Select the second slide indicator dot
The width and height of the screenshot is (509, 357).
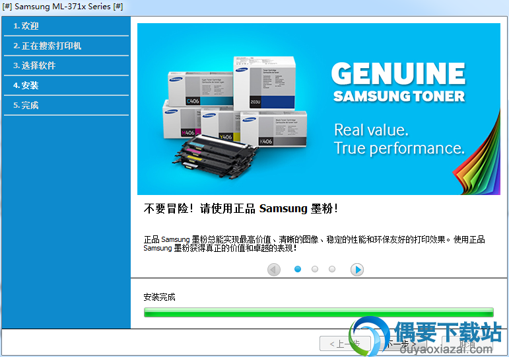(x=314, y=269)
